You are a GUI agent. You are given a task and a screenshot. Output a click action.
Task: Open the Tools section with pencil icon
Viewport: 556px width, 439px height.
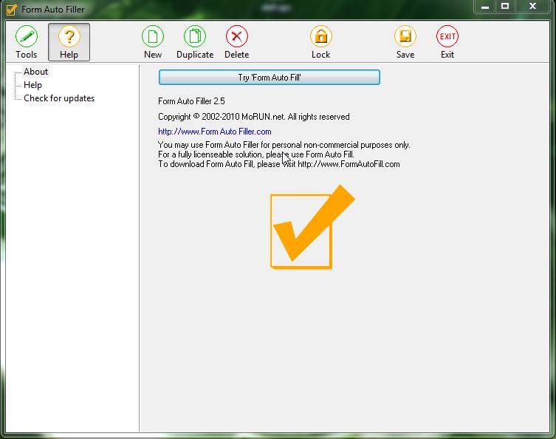[27, 42]
